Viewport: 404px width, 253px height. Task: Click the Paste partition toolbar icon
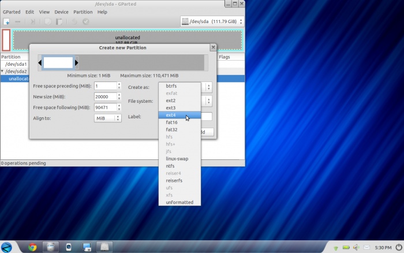coord(59,22)
